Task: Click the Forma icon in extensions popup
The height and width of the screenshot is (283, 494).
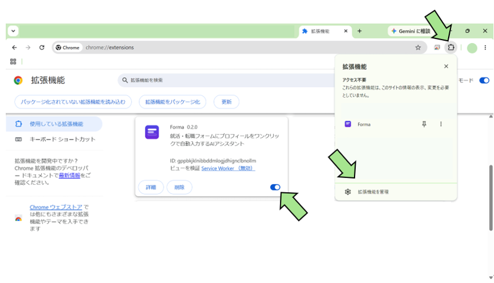Action: (x=348, y=124)
